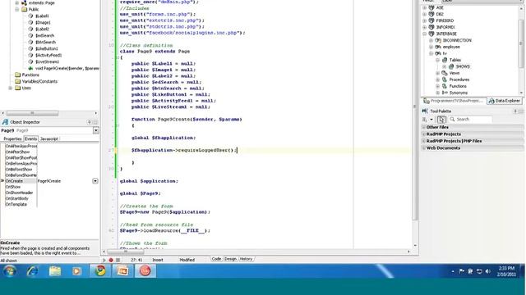Expand the INFORMIX driver node
The height and width of the screenshot is (295, 526).
coord(425,27)
